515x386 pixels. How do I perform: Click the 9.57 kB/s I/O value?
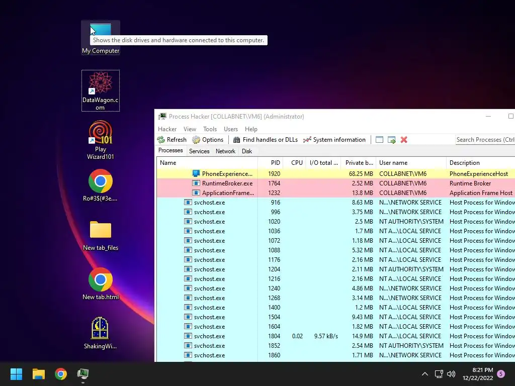pyautogui.click(x=326, y=336)
